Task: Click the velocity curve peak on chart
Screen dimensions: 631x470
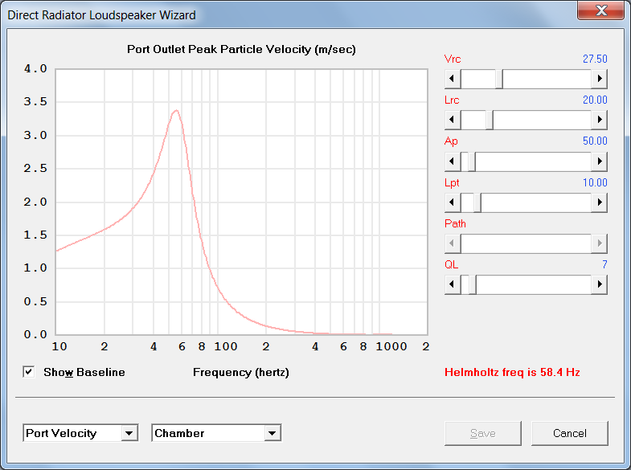Action: pyautogui.click(x=176, y=111)
